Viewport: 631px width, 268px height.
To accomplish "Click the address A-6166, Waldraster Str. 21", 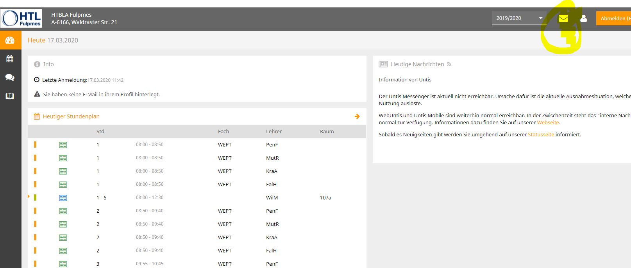I will coord(84,22).
